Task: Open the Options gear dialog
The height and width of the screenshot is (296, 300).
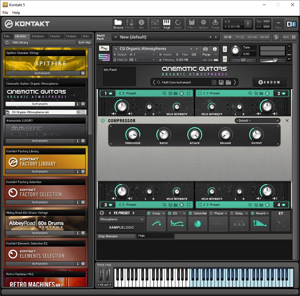Action: click(203, 24)
